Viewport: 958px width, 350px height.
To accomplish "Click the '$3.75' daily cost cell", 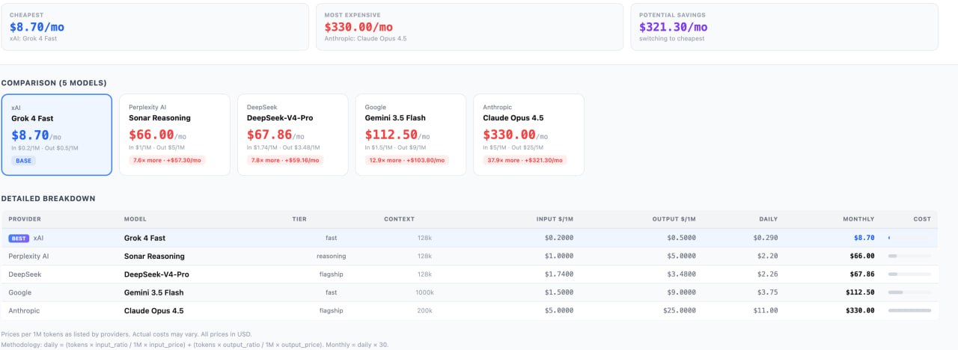I will (768, 292).
